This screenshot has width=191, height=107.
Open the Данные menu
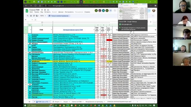click(x=61, y=12)
